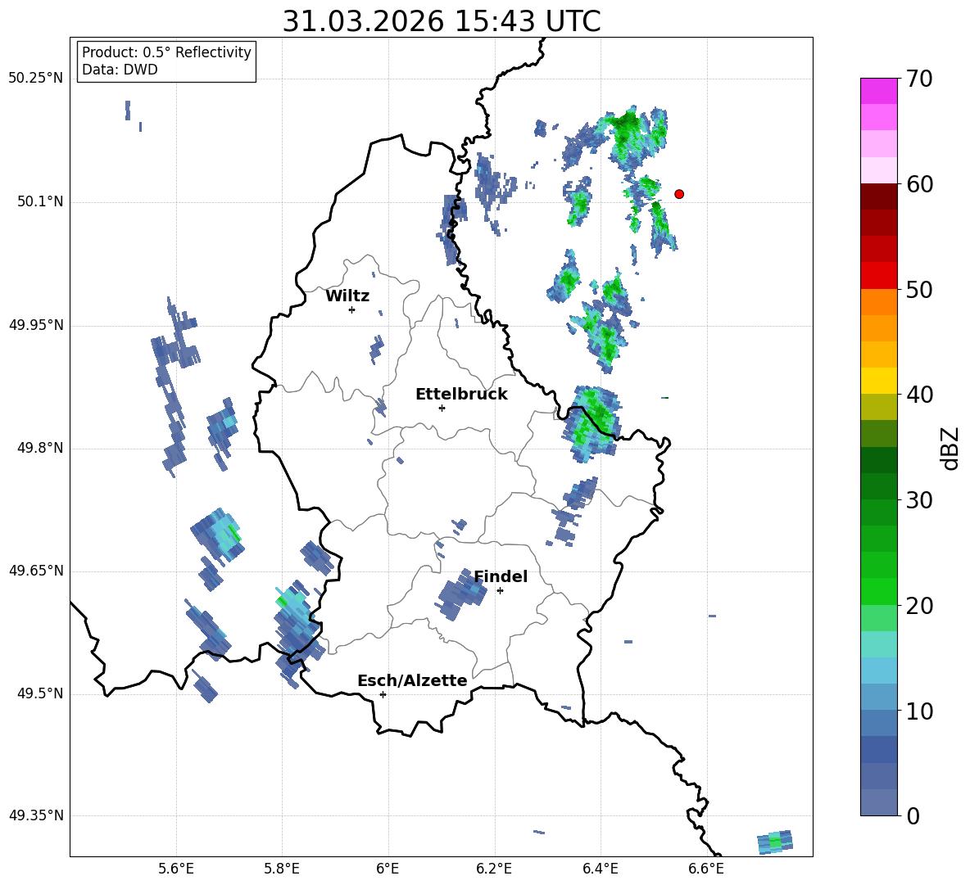This screenshot has height=885, width=970.
Task: Click the bright green colorbar swatch at 20 dBZ
Action: coord(878,591)
